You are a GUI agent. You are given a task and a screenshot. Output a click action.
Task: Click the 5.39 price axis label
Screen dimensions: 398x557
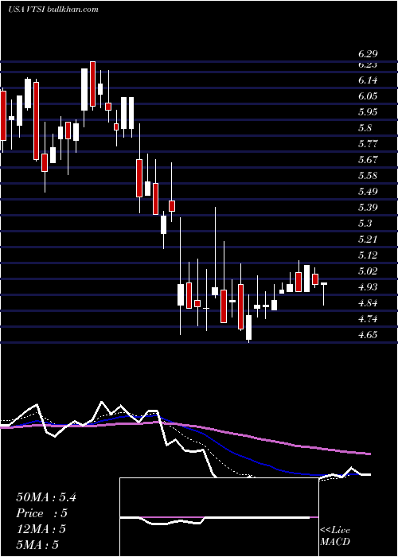[x=368, y=208]
